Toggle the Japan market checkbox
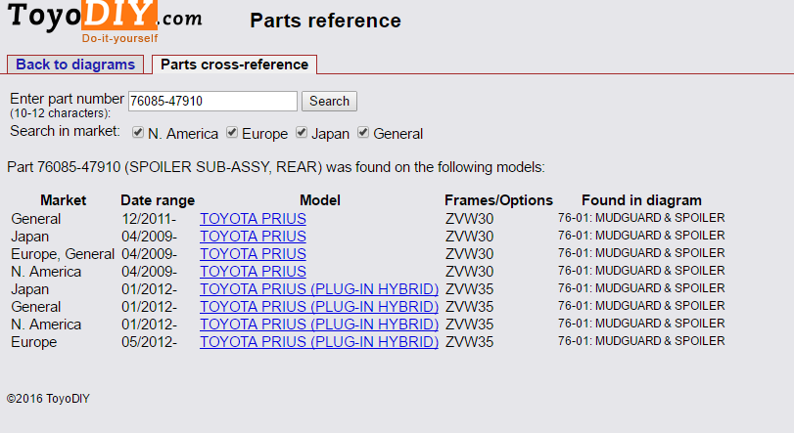The image size is (794, 433). 302,132
